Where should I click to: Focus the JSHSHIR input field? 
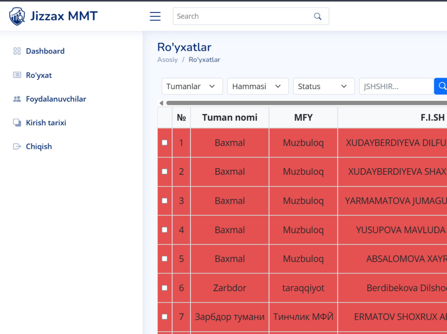point(396,86)
